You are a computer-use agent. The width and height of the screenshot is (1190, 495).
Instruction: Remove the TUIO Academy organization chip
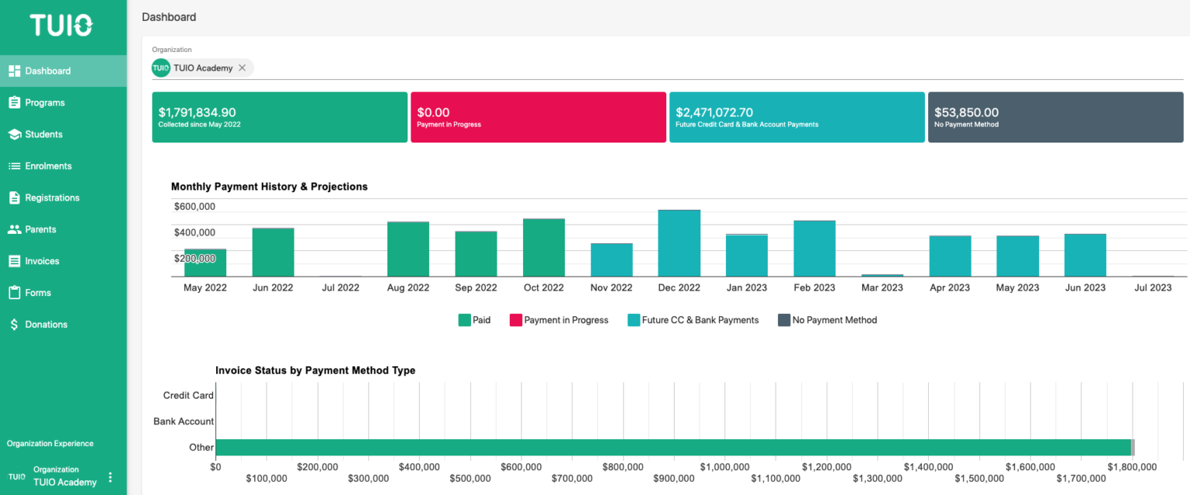pos(242,67)
